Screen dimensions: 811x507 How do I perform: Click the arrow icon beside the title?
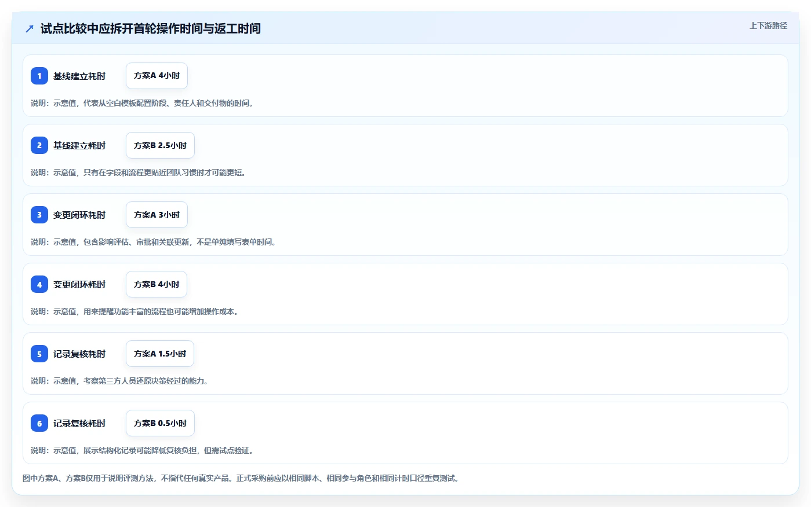(x=30, y=28)
